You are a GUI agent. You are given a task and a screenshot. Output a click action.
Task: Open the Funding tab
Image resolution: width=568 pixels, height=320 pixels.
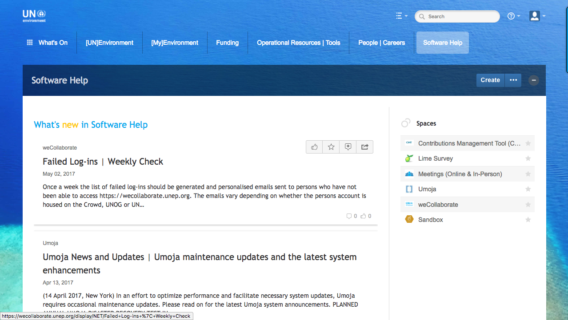pyautogui.click(x=228, y=43)
